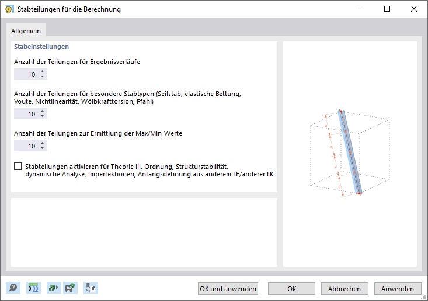Confirm with the OK button
Screen dimensions: 428x301
click(x=291, y=288)
